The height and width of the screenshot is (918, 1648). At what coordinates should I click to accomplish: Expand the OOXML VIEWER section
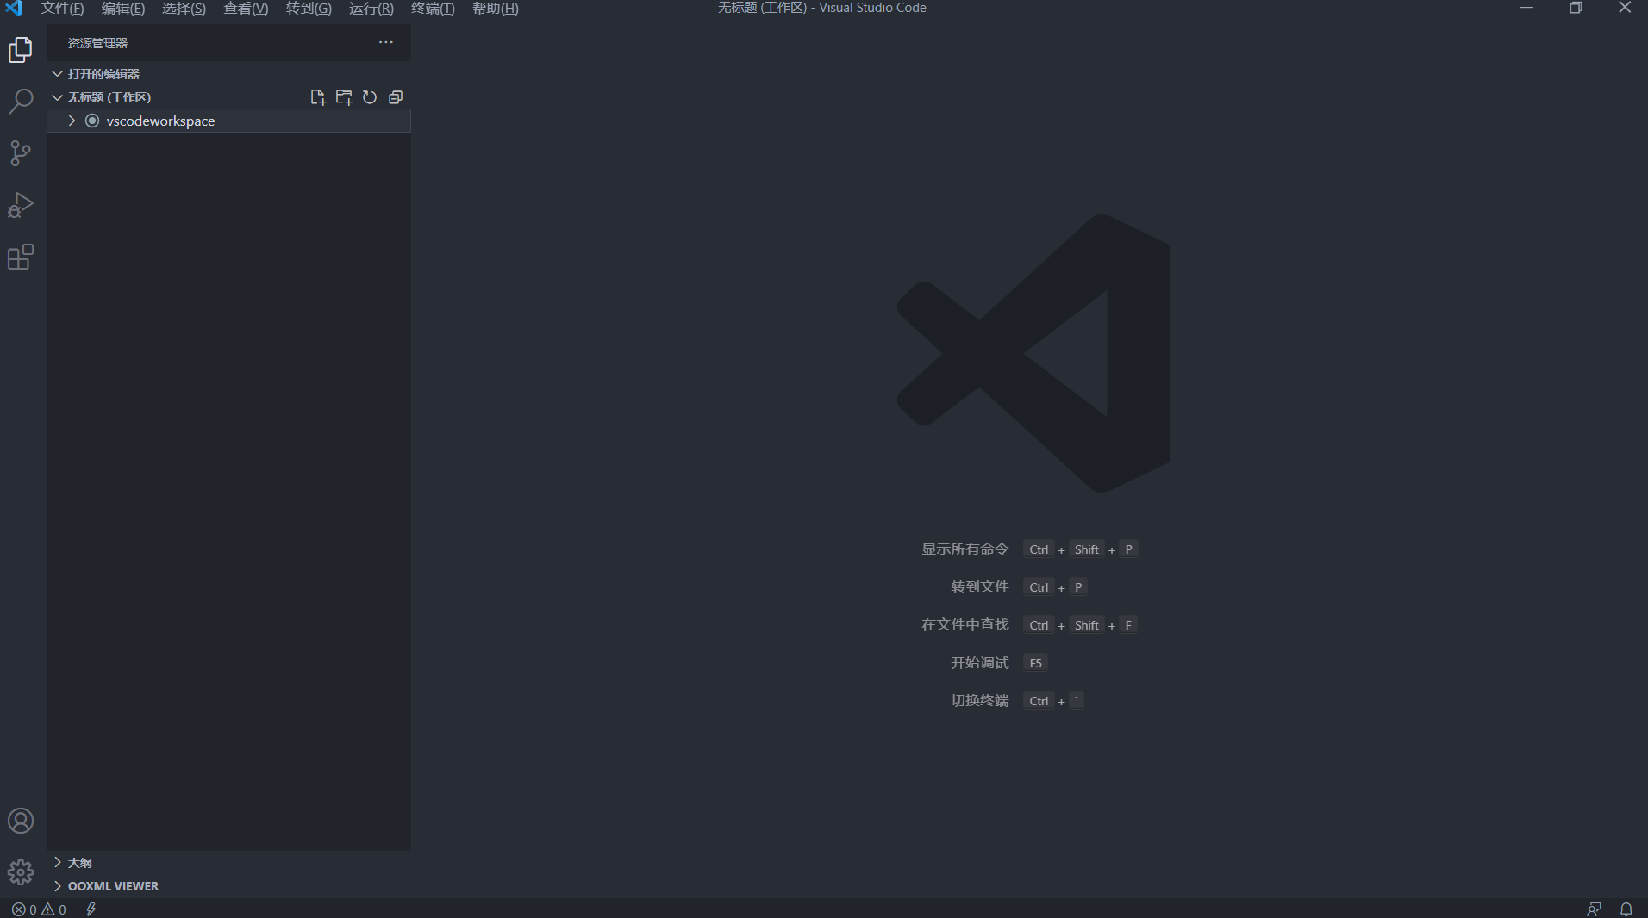[x=57, y=885]
